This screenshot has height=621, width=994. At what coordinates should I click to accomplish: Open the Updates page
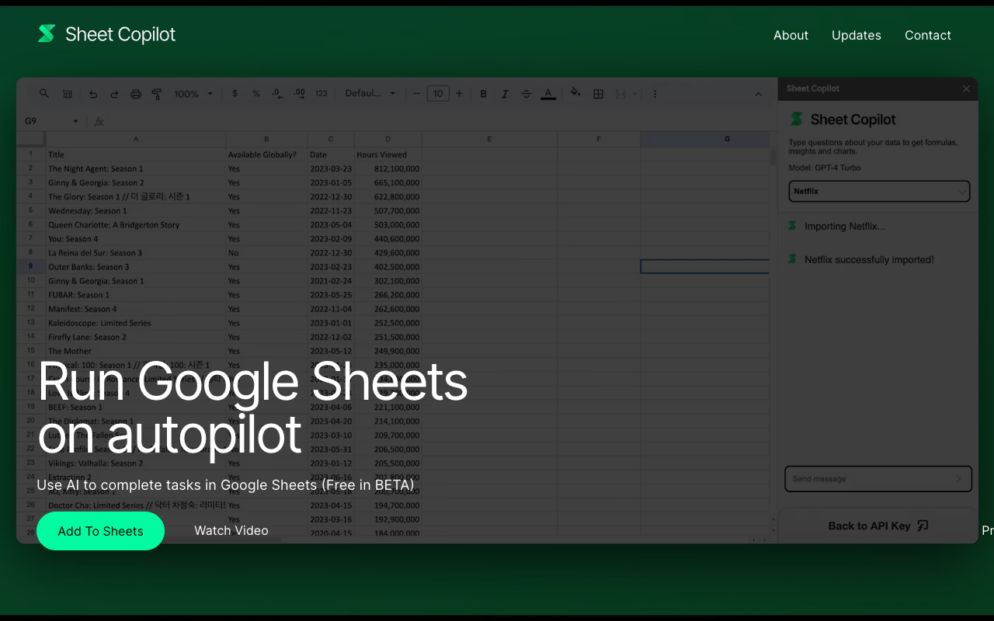tap(856, 35)
